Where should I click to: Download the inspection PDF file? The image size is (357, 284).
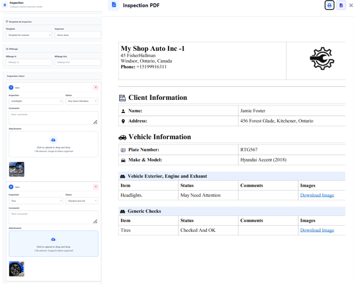pos(341,5)
